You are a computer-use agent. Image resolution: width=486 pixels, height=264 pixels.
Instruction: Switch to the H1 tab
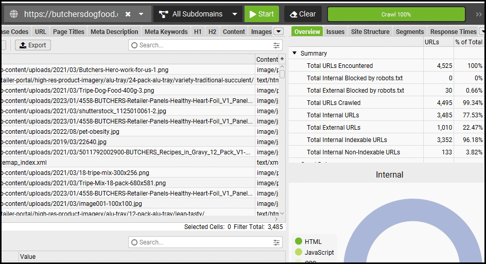tap(198, 31)
